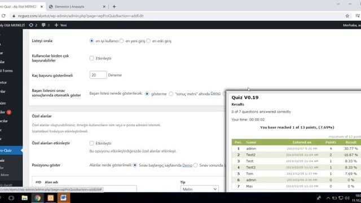Open a new browser tab

tap(114, 7)
